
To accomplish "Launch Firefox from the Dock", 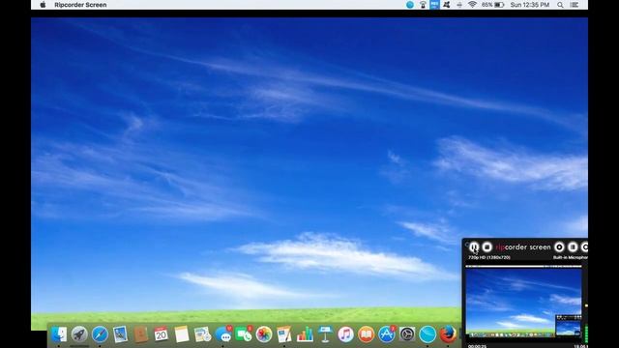I will 448,334.
